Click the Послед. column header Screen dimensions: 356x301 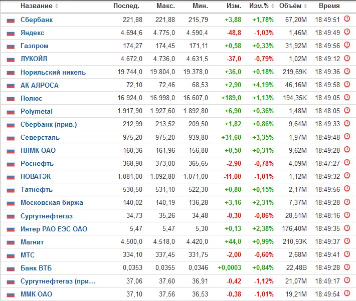click(x=126, y=6)
